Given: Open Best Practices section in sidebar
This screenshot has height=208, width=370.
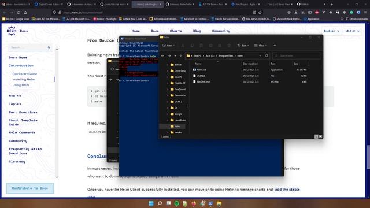Looking at the screenshot, I should [x=23, y=112].
